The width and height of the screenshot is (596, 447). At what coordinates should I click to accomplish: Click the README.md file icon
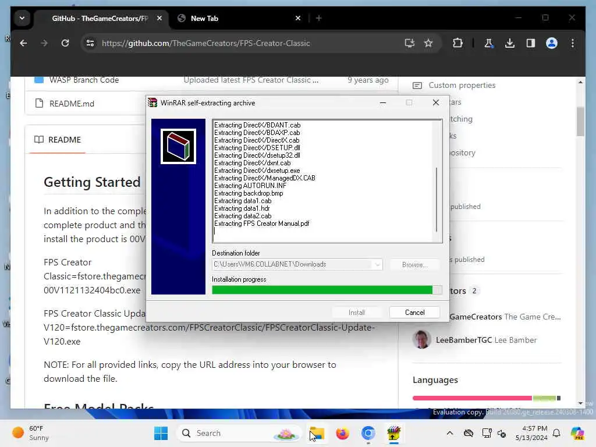(39, 103)
